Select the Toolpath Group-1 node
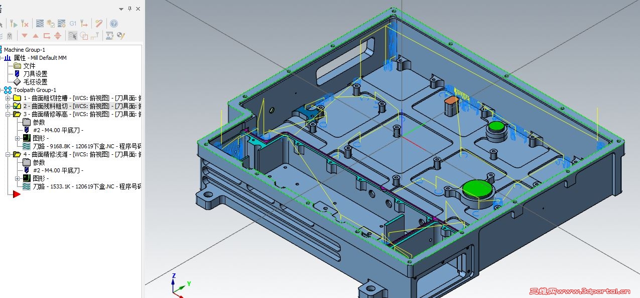Viewport: 640px width, 298px height. pos(35,90)
